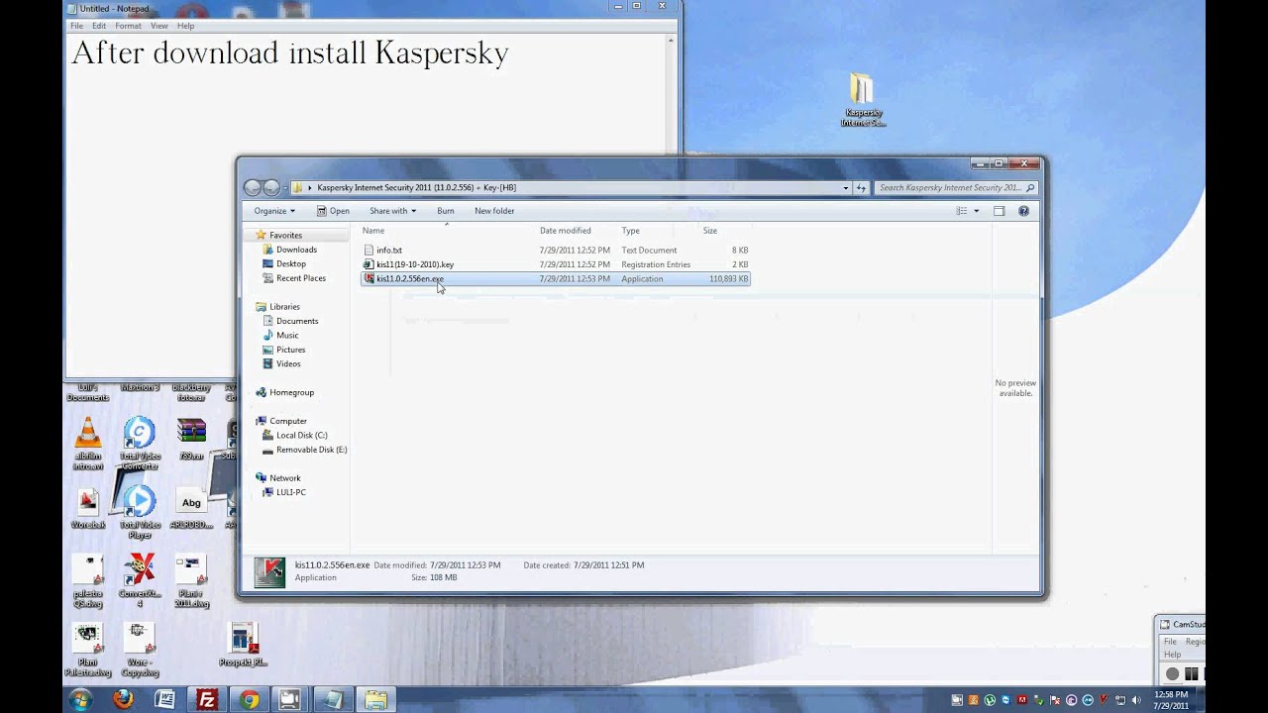Open the Documents library
Viewport: 1268px width, 713px height.
coord(297,321)
